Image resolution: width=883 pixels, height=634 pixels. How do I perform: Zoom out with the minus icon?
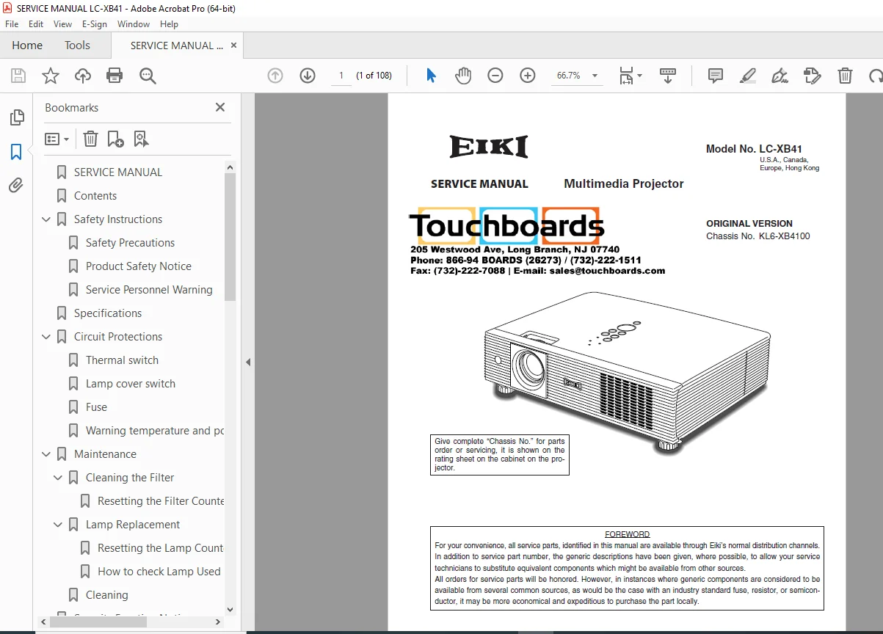(x=495, y=76)
